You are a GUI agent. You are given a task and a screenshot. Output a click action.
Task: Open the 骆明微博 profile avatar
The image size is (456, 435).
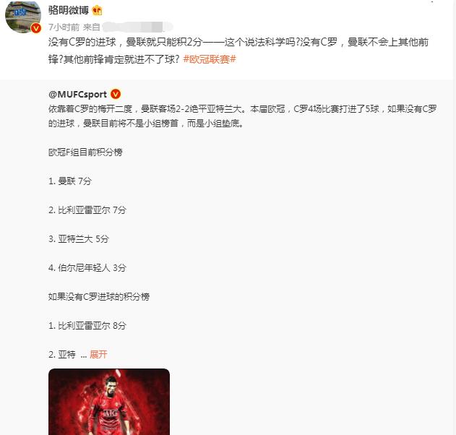[23, 17]
